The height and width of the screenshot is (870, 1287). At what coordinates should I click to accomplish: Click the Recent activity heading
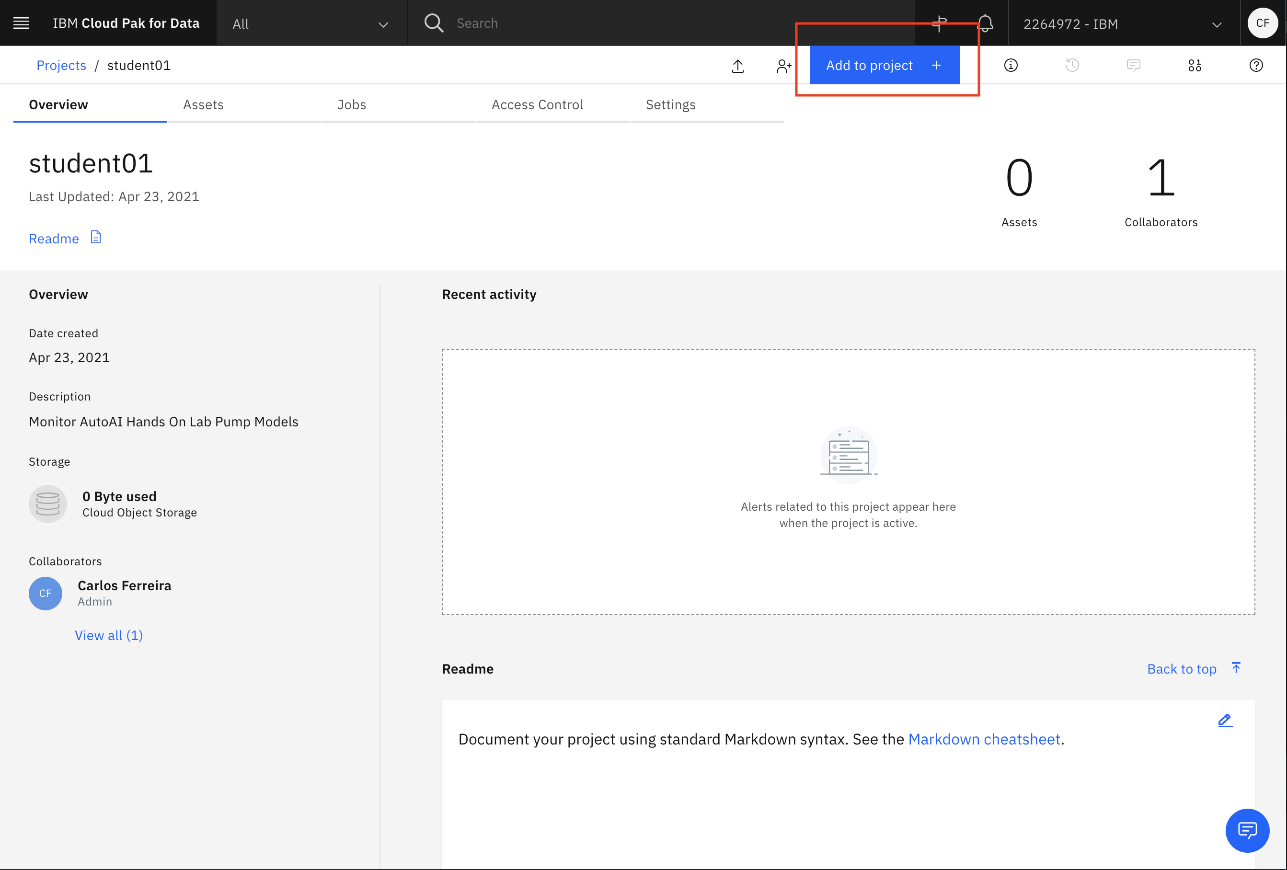(489, 295)
